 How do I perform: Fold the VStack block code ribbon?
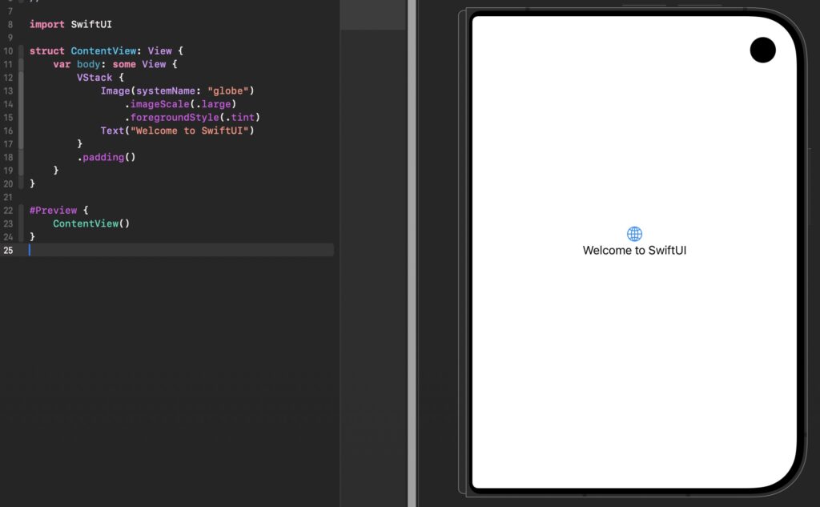[x=21, y=111]
